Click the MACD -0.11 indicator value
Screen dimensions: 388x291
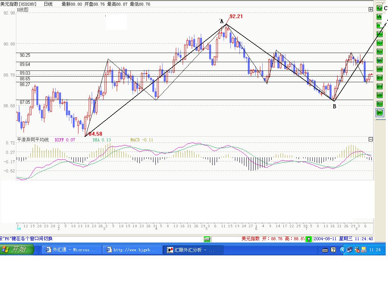click(x=142, y=140)
